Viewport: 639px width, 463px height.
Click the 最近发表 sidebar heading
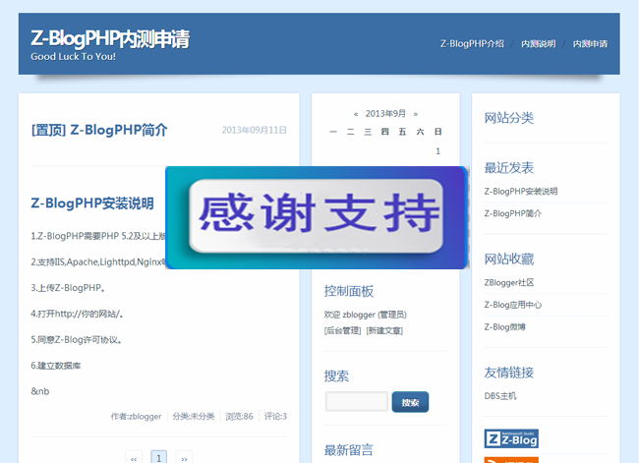509,167
